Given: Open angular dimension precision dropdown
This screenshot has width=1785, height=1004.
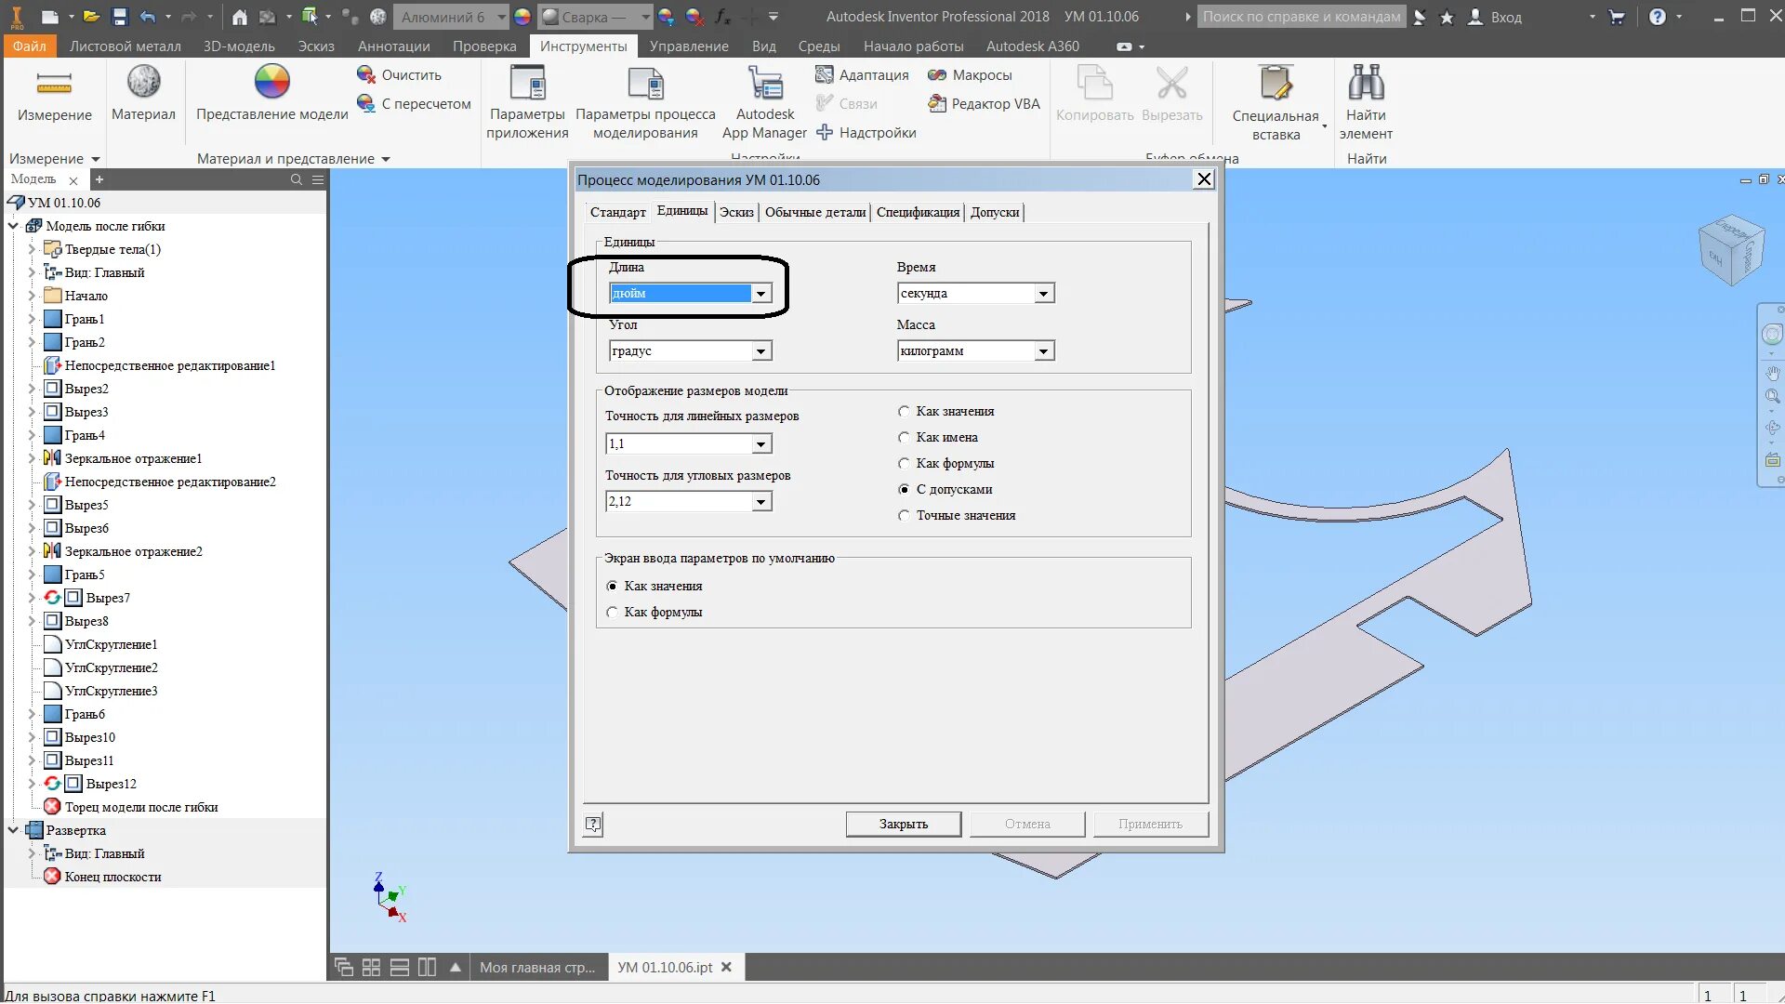Looking at the screenshot, I should coord(760,502).
